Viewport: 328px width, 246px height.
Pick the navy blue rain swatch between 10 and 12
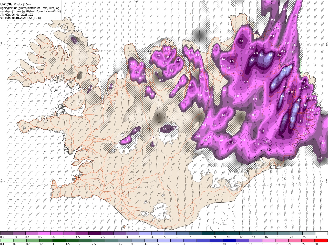click(229, 241)
